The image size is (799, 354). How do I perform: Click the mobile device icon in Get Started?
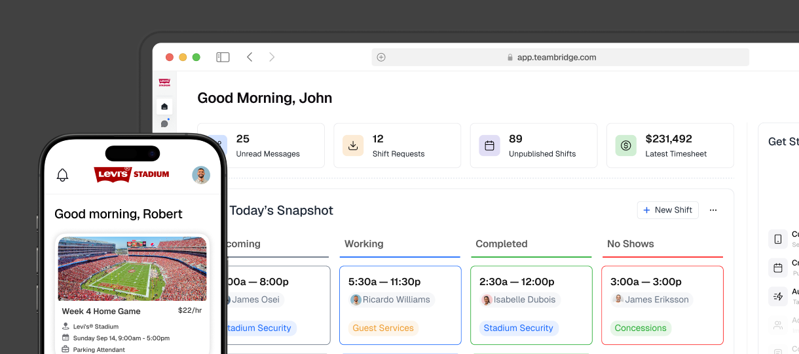778,239
